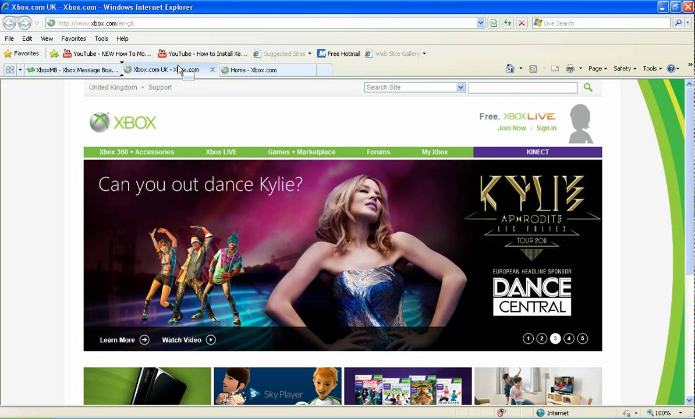The width and height of the screenshot is (695, 419).
Task: Select banner slide 4
Action: point(569,338)
